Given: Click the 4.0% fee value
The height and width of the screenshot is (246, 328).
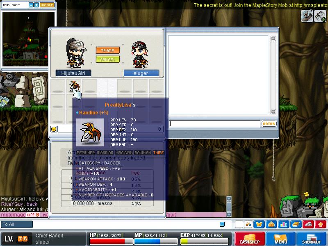Looking at the screenshot, I should [136, 204].
